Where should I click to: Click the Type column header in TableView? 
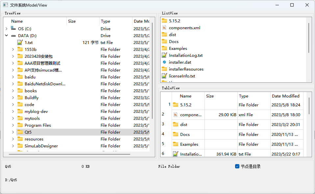point(254,96)
